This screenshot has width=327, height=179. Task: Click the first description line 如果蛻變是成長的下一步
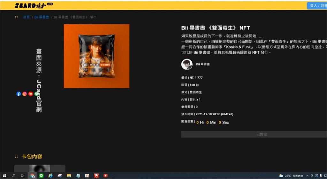coord(222,36)
